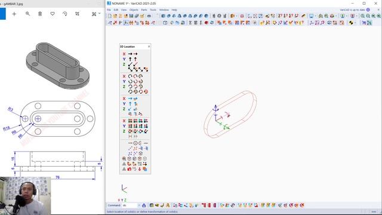382x215 pixels.
Task: Click the red undo arrow icon in 3D Location
Action: [129, 169]
